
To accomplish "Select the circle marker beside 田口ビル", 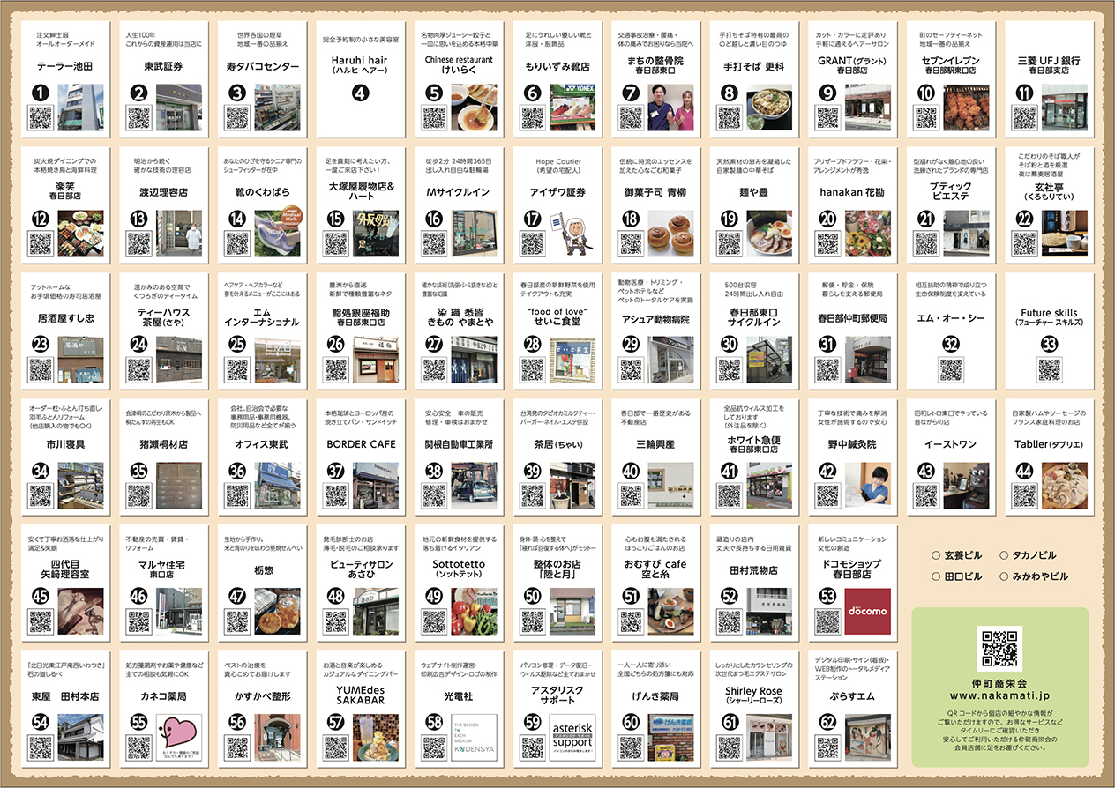I will [x=936, y=576].
